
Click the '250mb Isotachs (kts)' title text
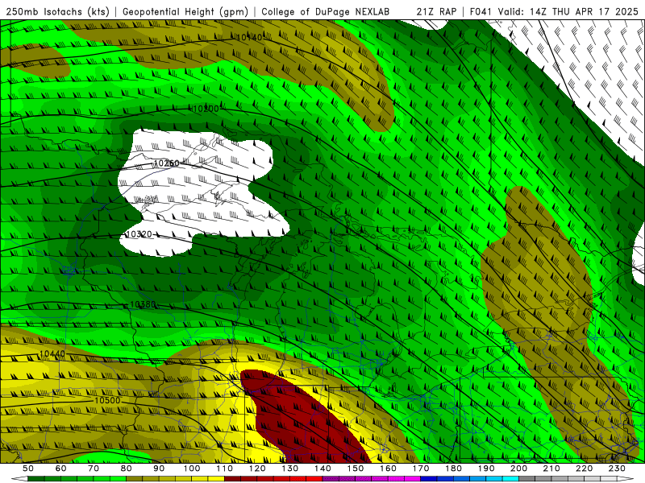(57, 11)
